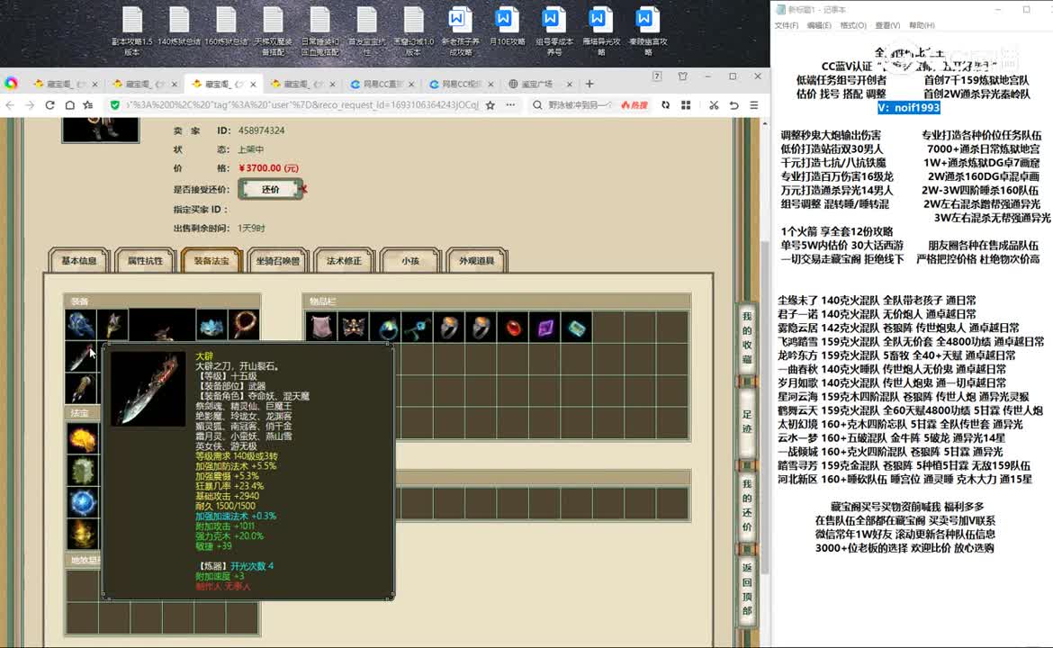Select the blue orb treasure under 法宝
1053x648 pixels.
point(82,502)
